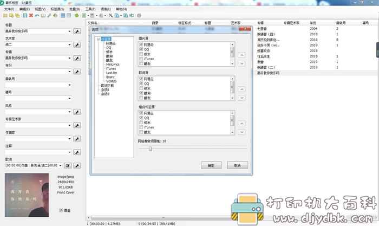Click the red X delete icon in toolbar

pyautogui.click(x=31, y=16)
